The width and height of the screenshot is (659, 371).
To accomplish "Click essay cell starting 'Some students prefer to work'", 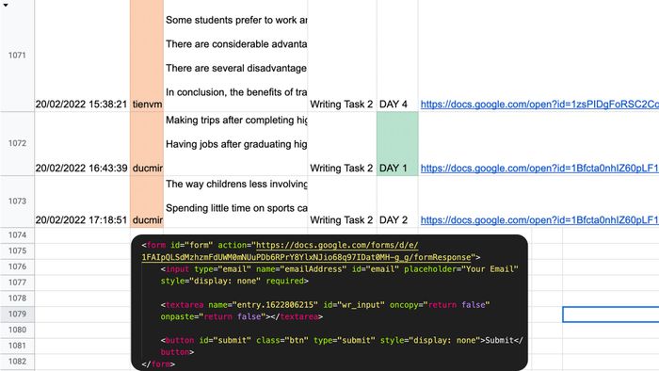I will coord(235,56).
